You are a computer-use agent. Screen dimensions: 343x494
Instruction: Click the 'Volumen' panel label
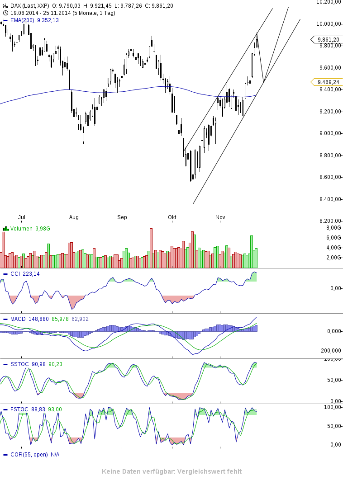click(x=21, y=228)
